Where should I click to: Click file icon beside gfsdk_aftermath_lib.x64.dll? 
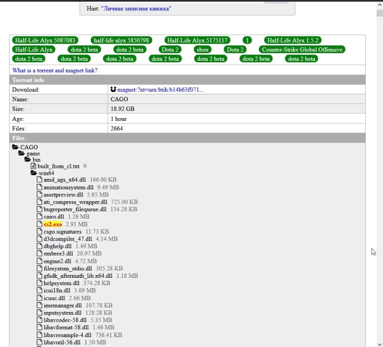[39, 276]
